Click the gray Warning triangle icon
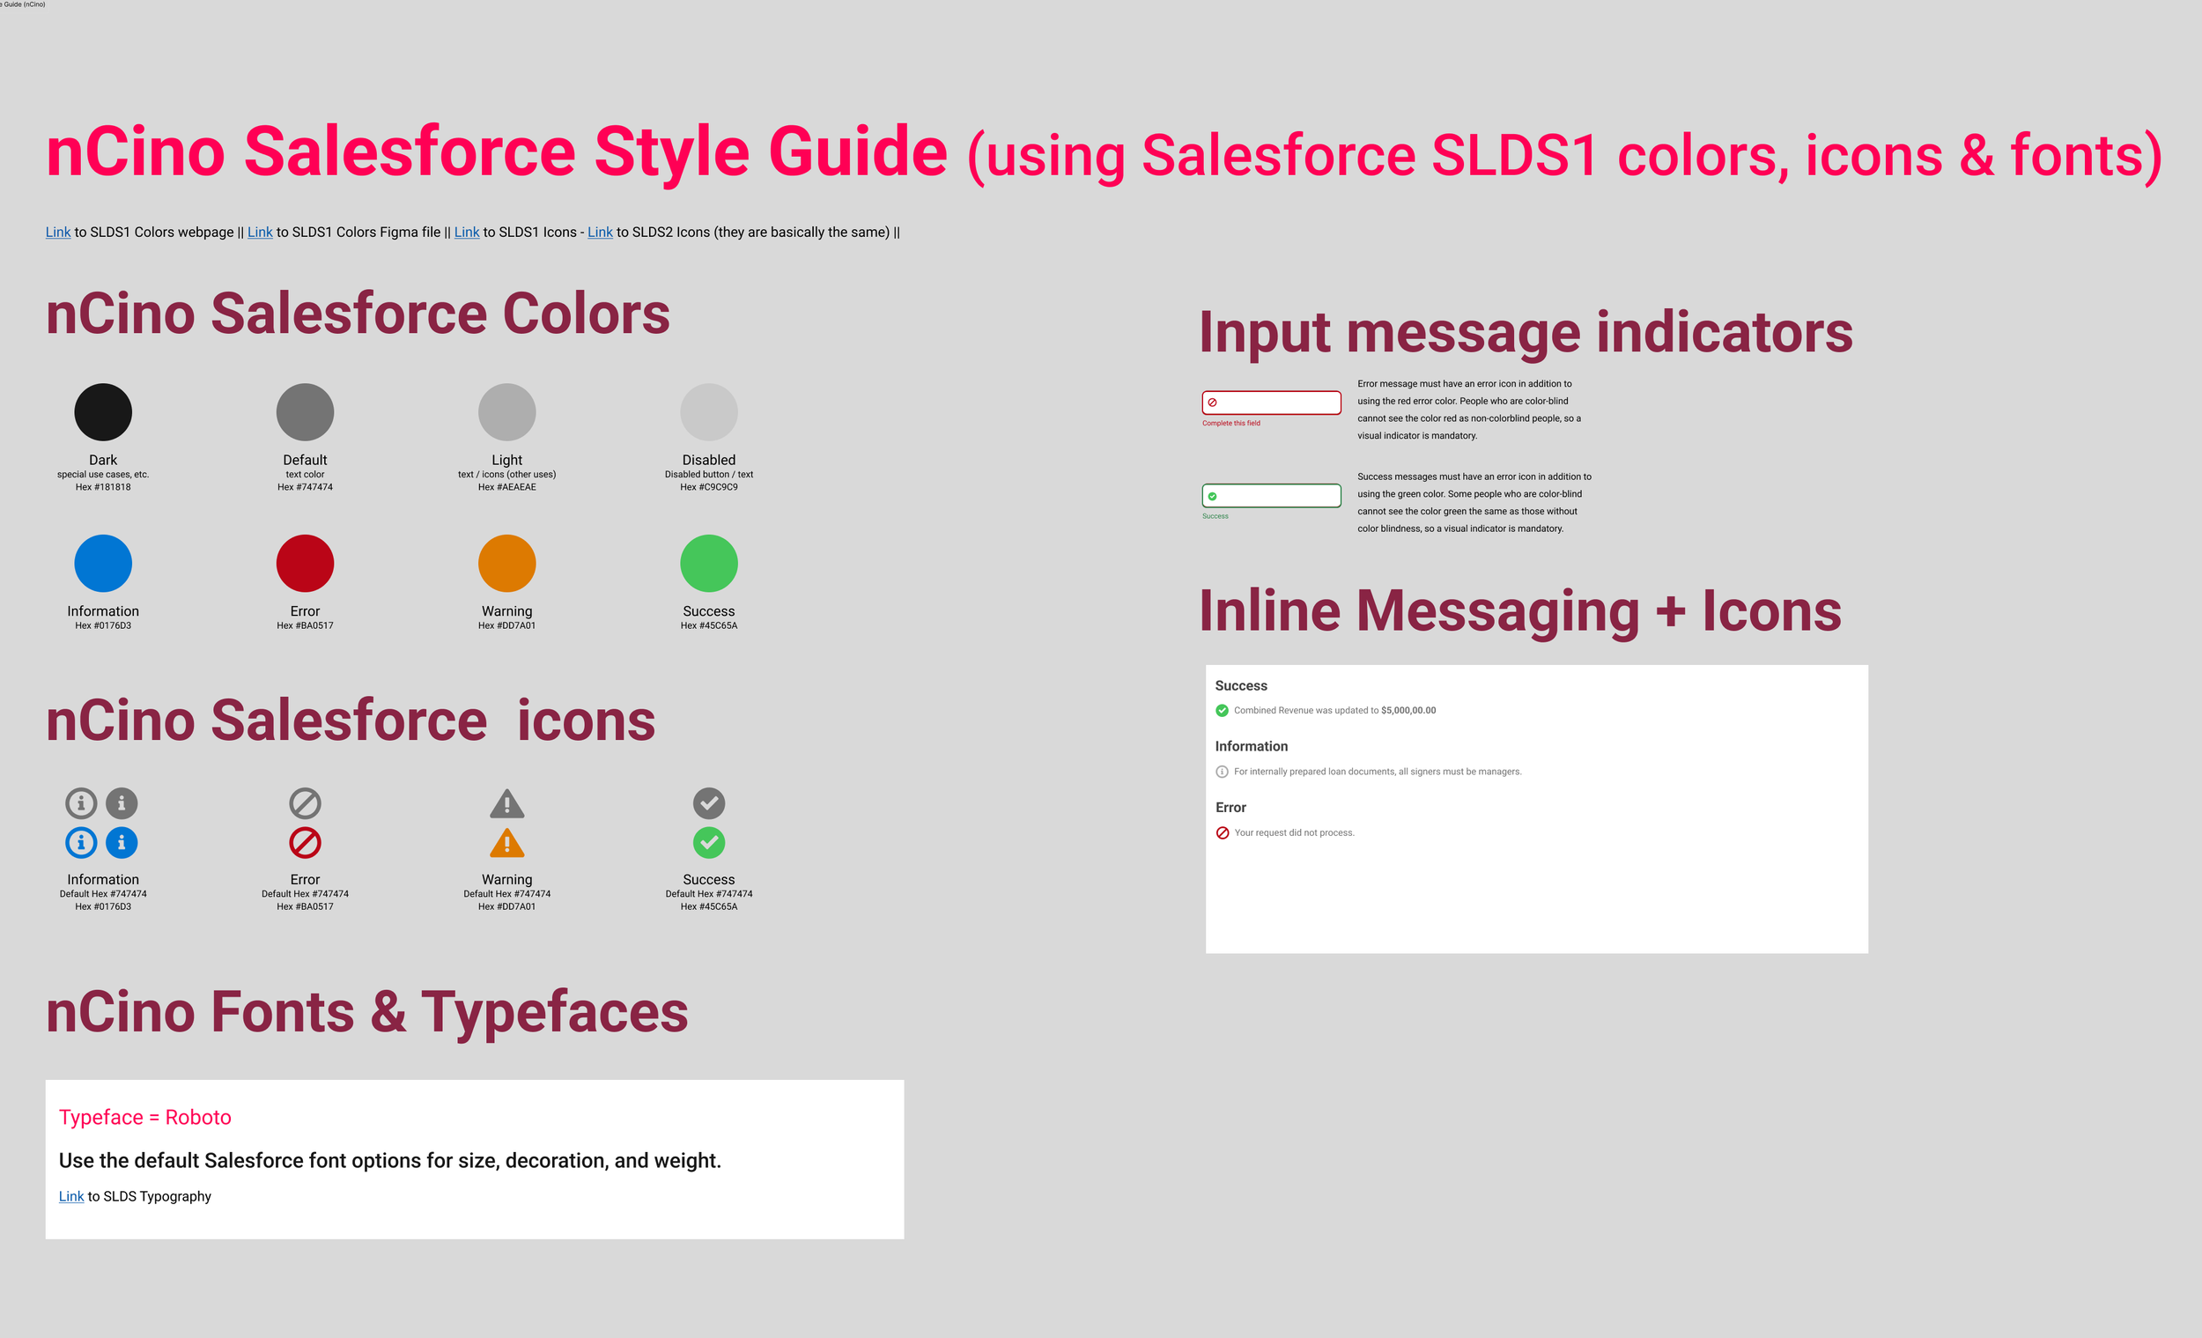The image size is (2202, 1338). point(506,804)
